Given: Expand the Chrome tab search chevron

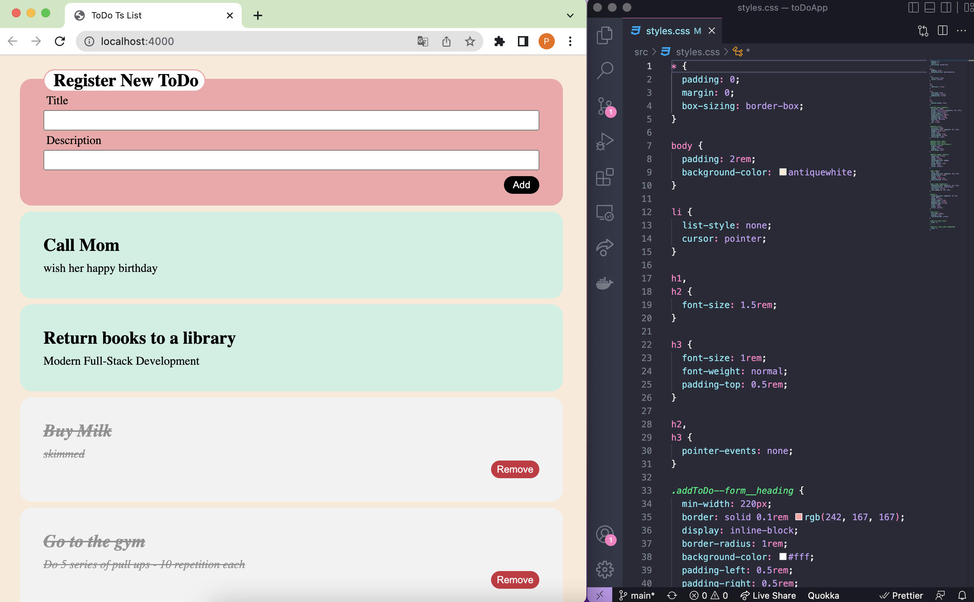Looking at the screenshot, I should [x=570, y=15].
